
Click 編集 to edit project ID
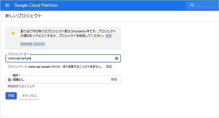[109, 67]
